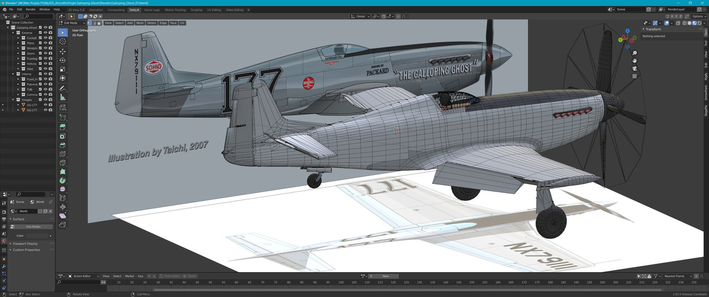Viewport: 709px width, 297px height.
Task: Open the Tool properties tab icon
Action: (x=4, y=202)
